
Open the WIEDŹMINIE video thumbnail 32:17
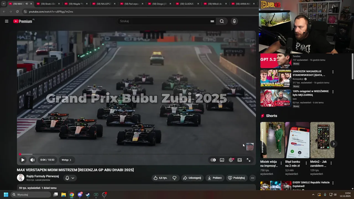(x=275, y=98)
